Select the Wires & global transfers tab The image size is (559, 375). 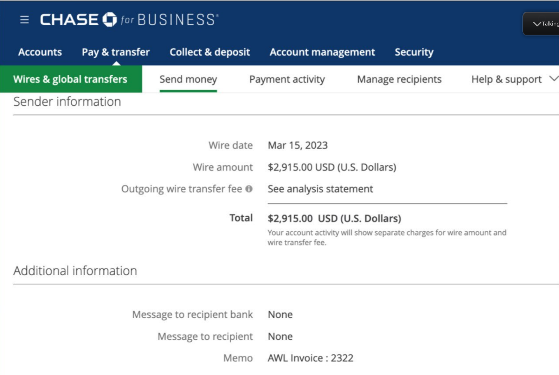click(71, 79)
